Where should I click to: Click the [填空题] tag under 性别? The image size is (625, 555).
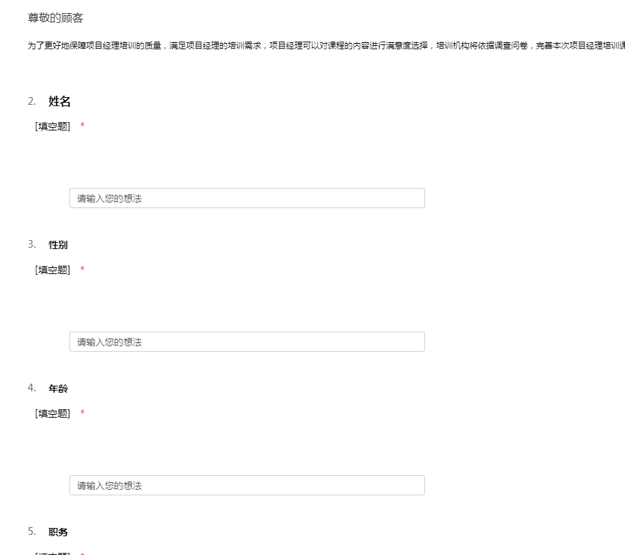[53, 270]
